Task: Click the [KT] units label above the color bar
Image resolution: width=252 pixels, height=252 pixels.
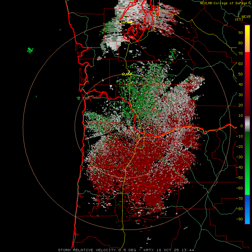Action: coord(239,19)
